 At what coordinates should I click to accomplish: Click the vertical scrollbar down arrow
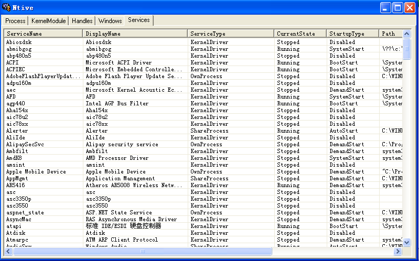point(407,242)
